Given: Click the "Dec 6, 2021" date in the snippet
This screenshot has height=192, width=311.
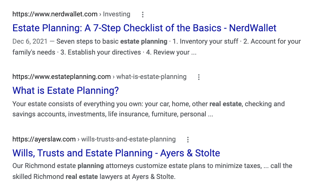Looking at the screenshot, I should 28,41.
